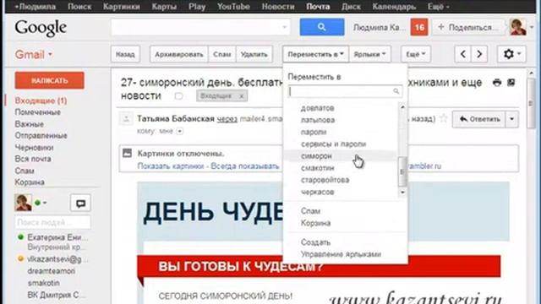Click the Назад button

(125, 54)
